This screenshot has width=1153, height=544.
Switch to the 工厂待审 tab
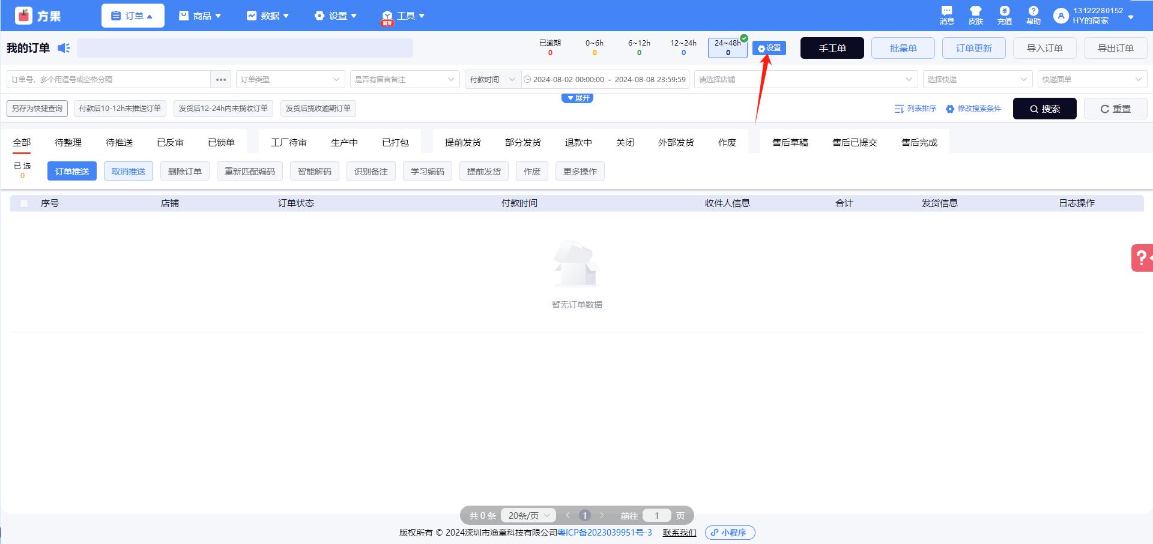point(288,142)
